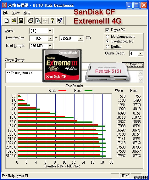Activate context help arrow-question icon
The height and width of the screenshot is (180, 149).
pyautogui.click(x=60, y=21)
